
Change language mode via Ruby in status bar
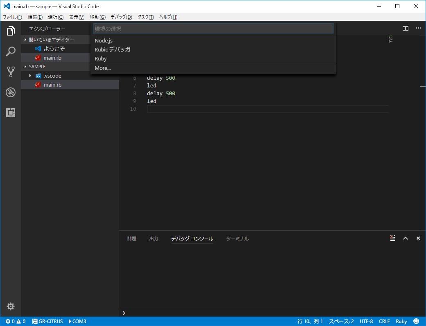(401, 322)
